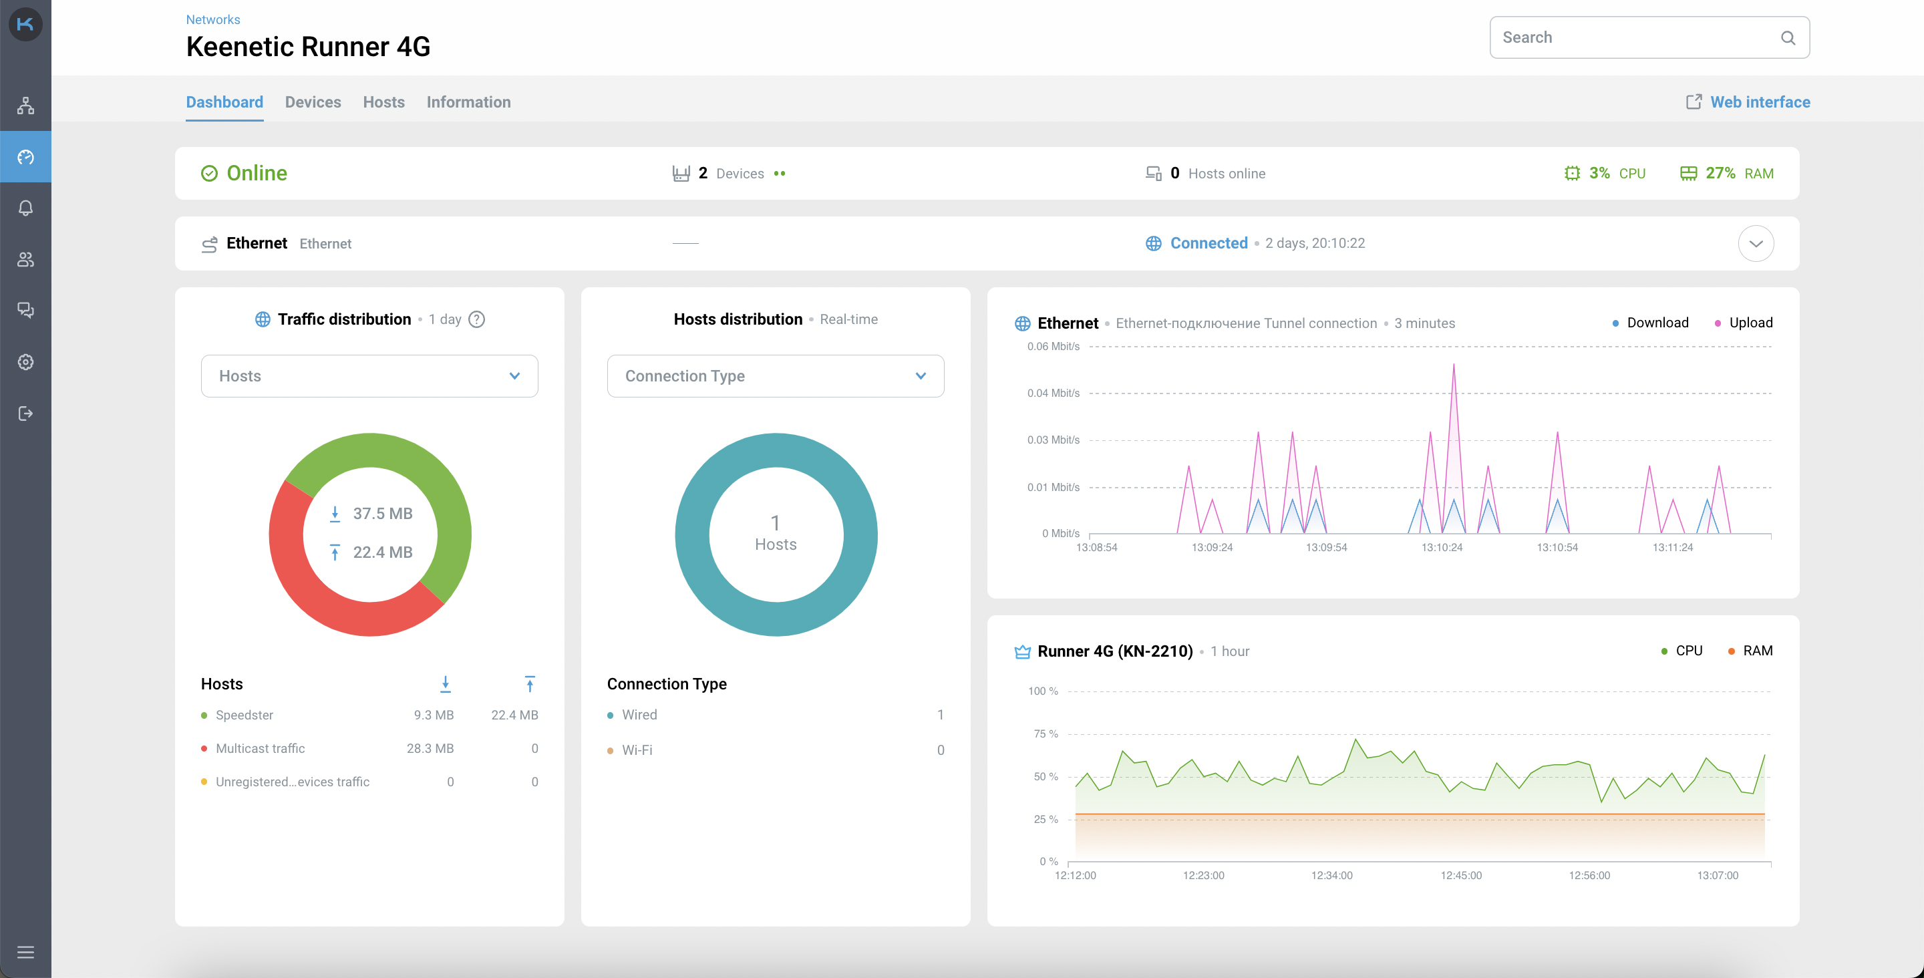Toggle the RAM series in chart legend

point(1750,651)
